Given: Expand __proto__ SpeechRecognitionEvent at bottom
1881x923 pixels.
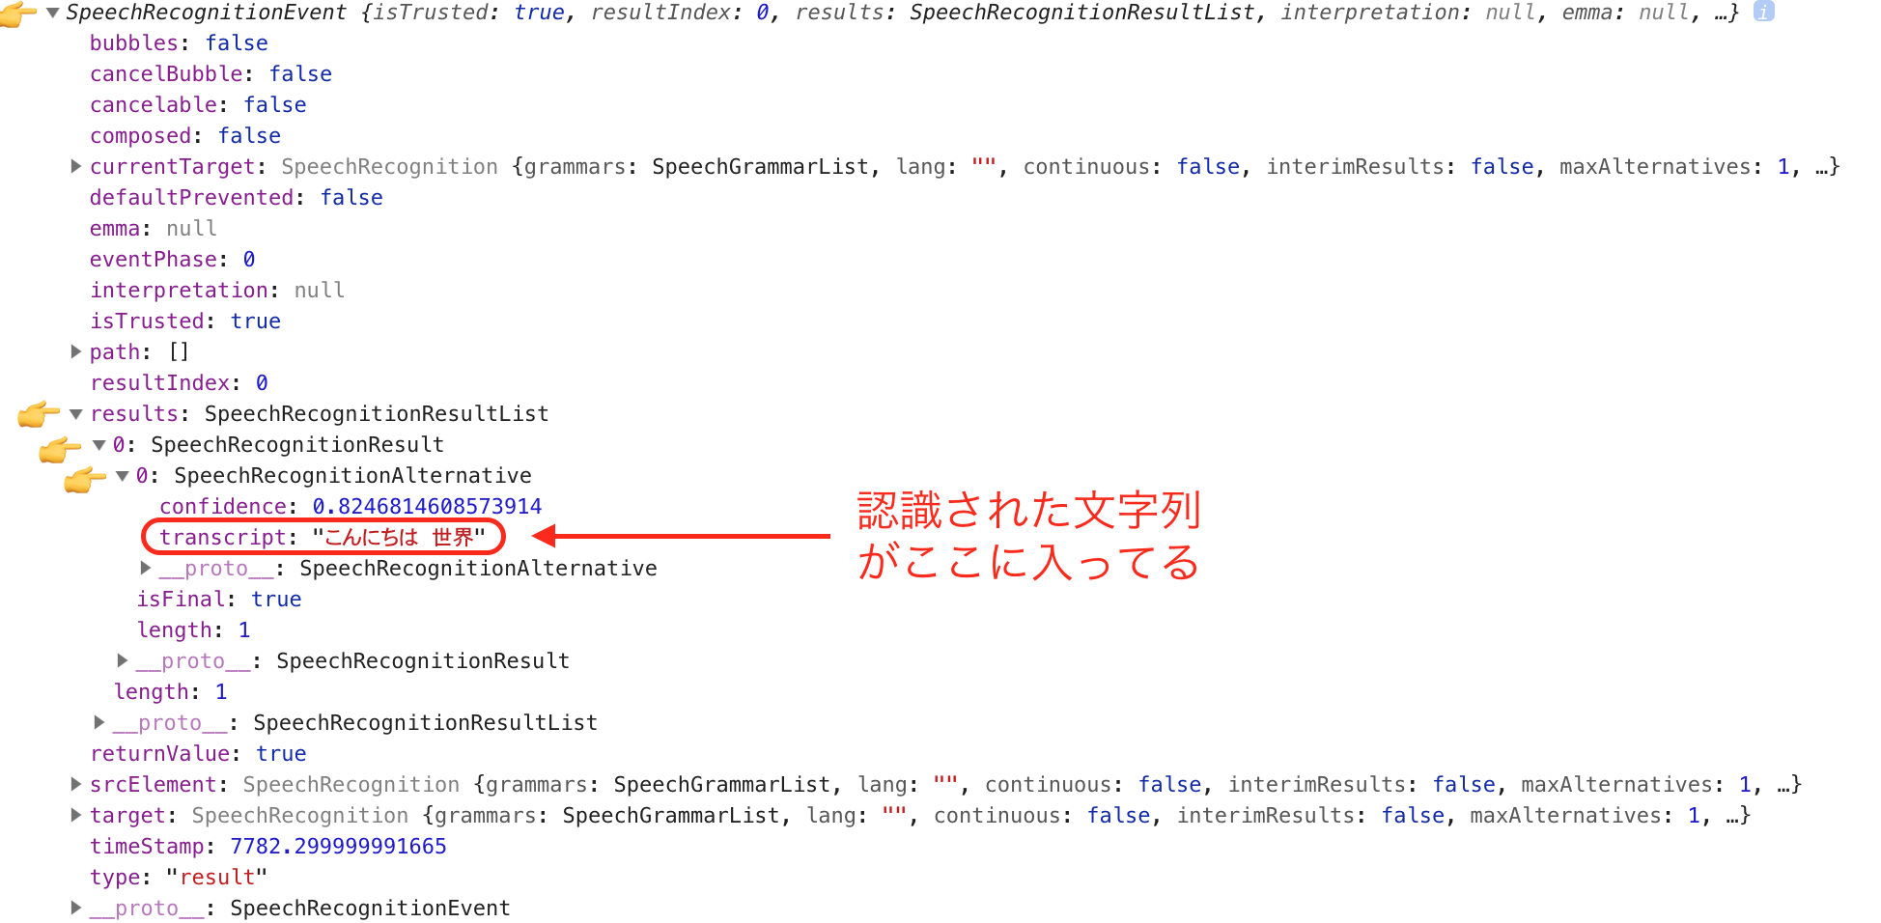Looking at the screenshot, I should (76, 908).
